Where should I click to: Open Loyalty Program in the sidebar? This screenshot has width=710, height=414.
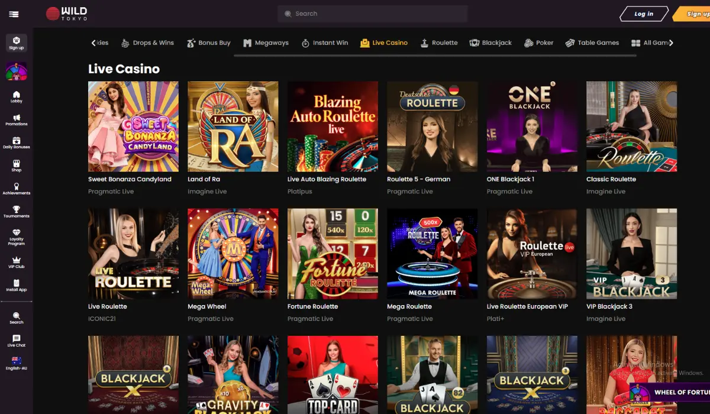(17, 237)
